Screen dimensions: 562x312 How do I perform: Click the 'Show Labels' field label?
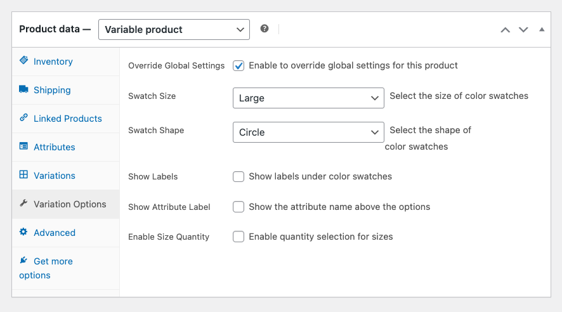point(153,176)
